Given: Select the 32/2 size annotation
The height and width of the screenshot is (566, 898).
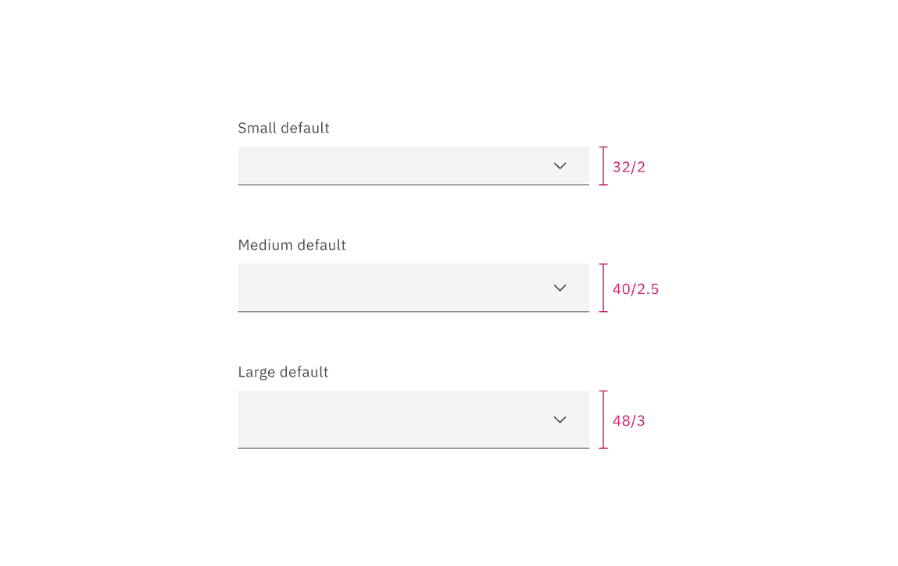Looking at the screenshot, I should coord(629,166).
